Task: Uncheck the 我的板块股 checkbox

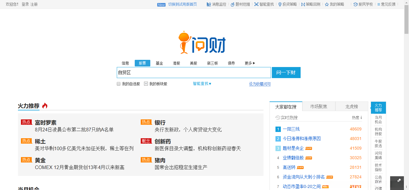Action: coord(146,84)
